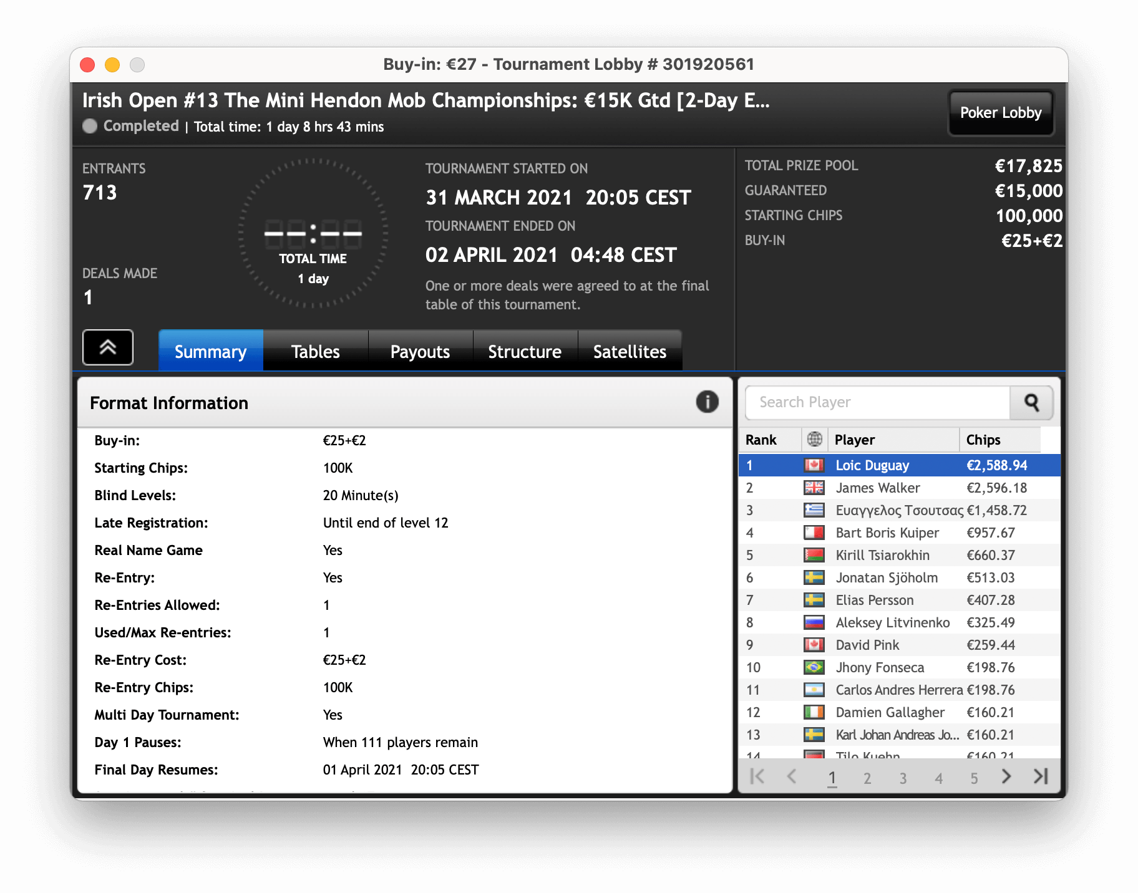This screenshot has height=893, width=1138.
Task: Click the Irish flag beside Damien Gallagher
Action: click(814, 712)
